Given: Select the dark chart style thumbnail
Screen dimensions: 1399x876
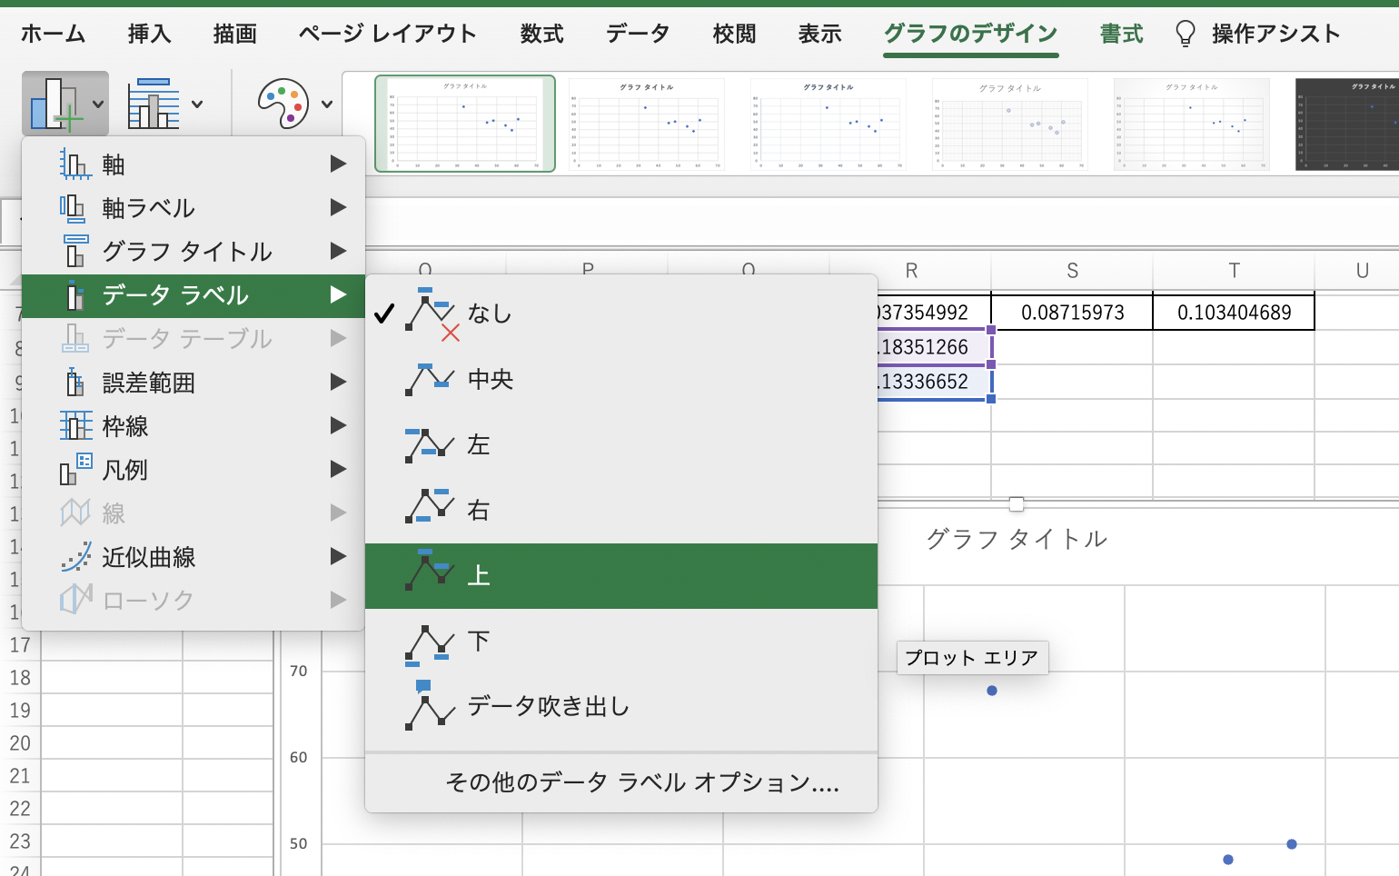Looking at the screenshot, I should click(x=1347, y=124).
